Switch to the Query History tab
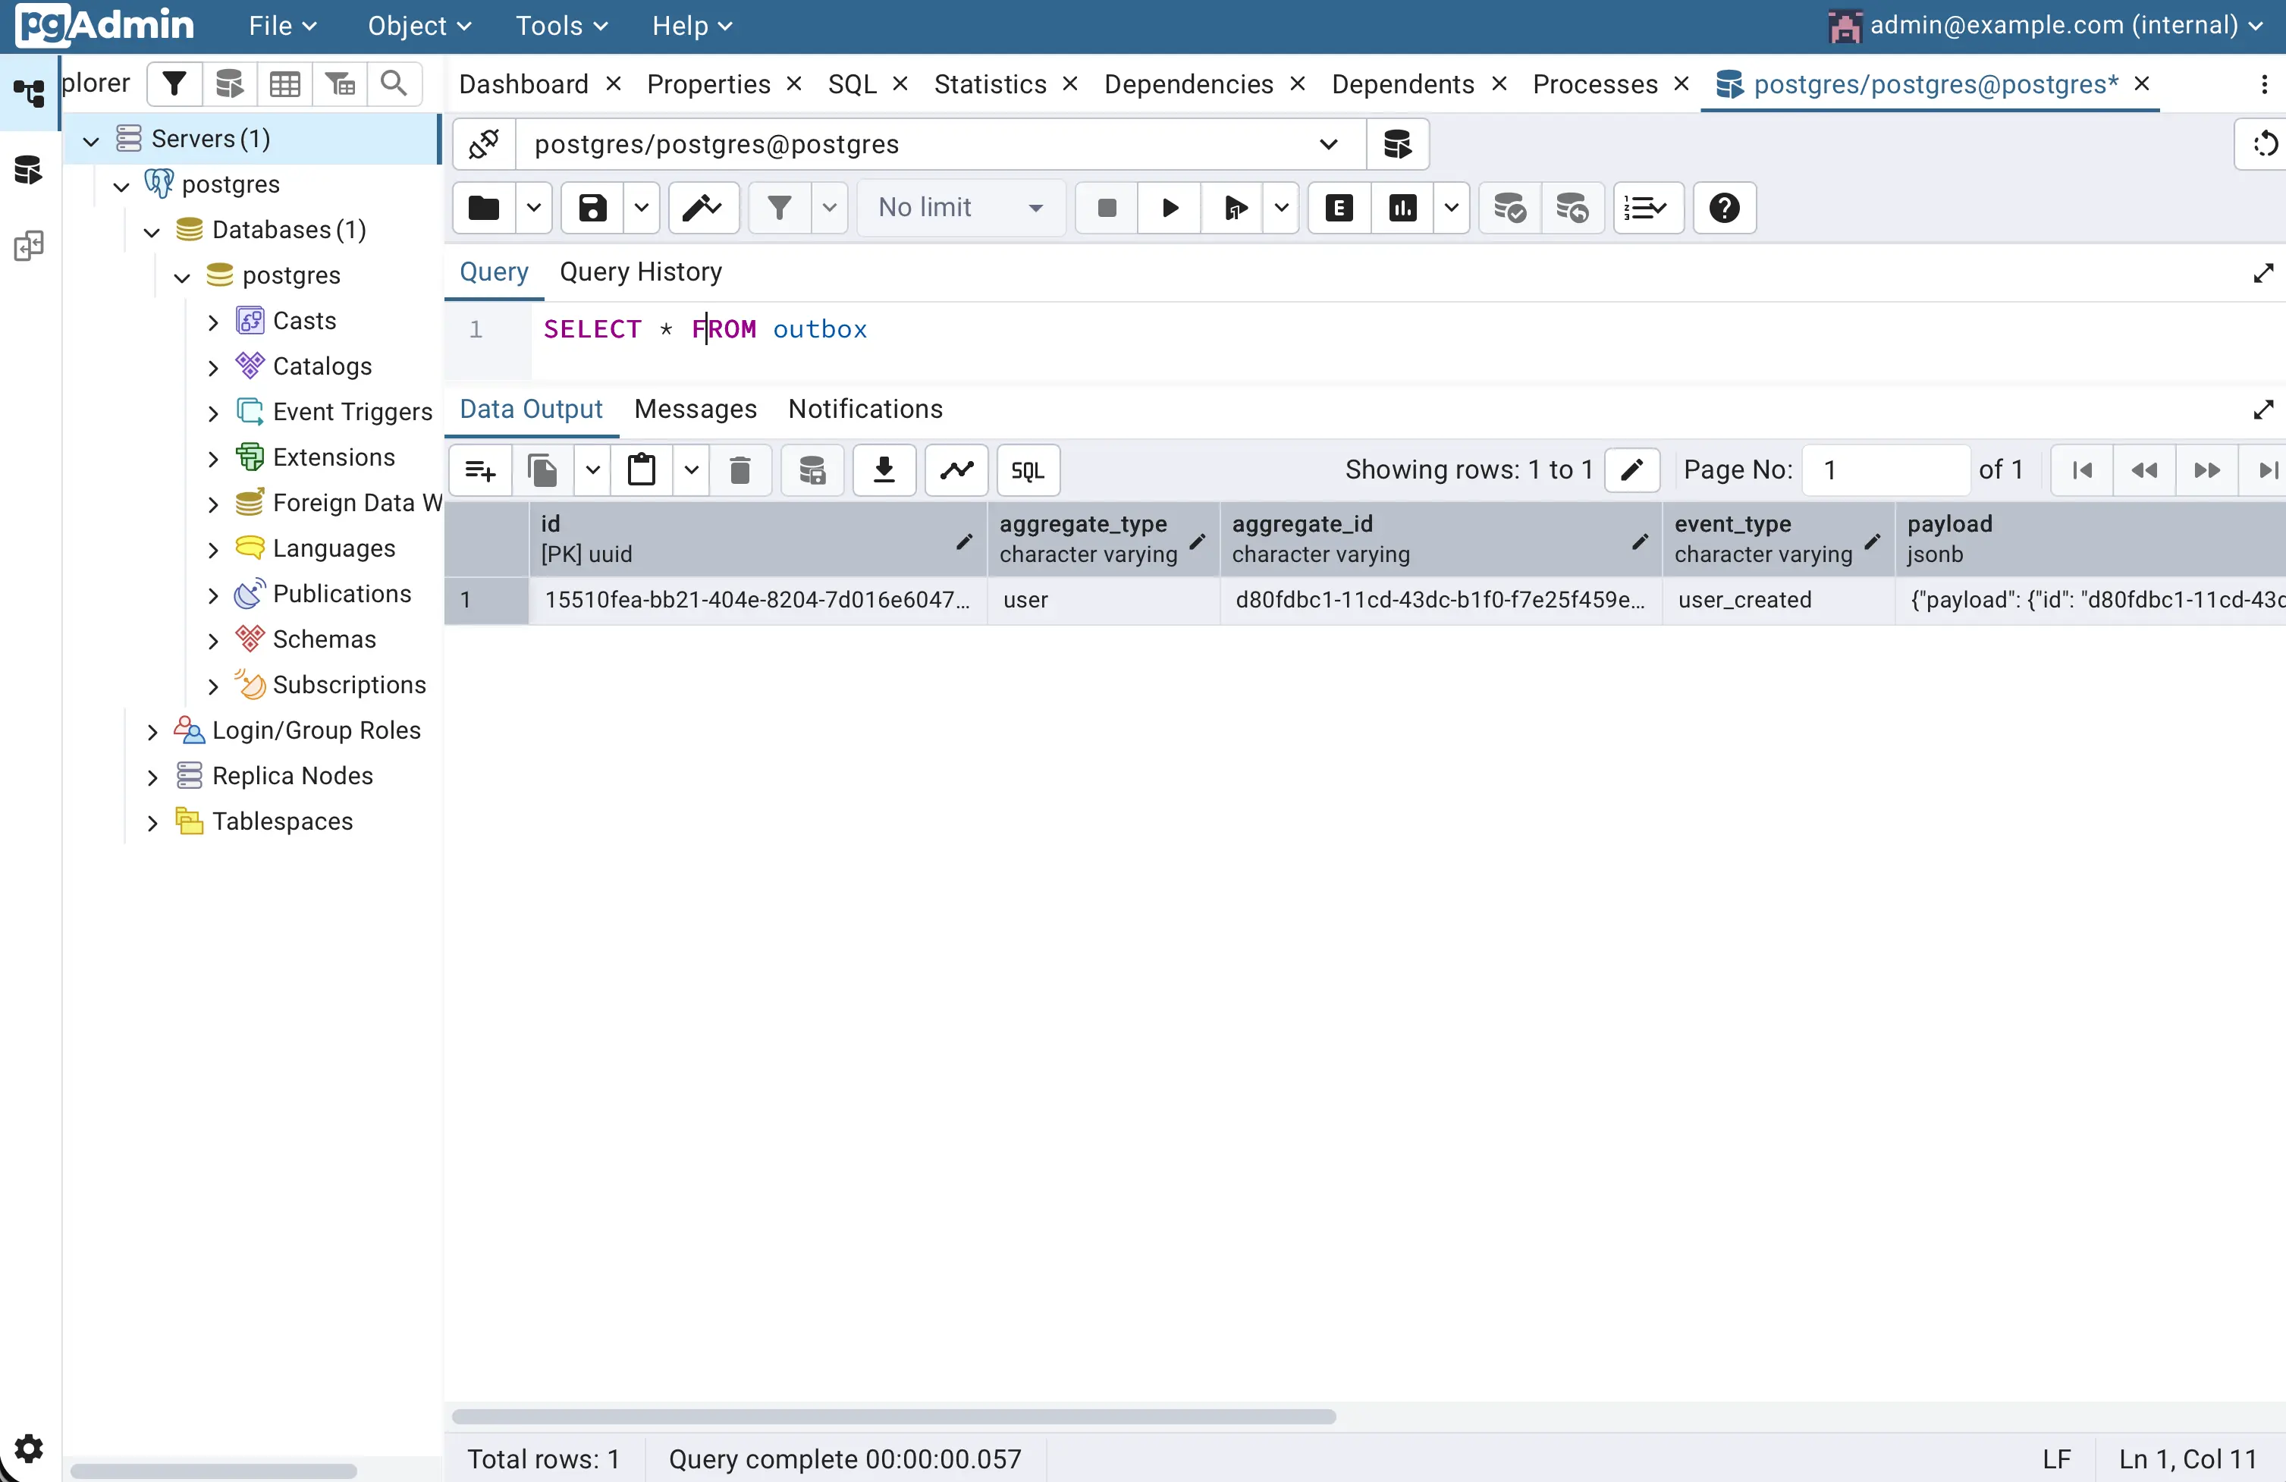This screenshot has height=1482, width=2286. [641, 273]
